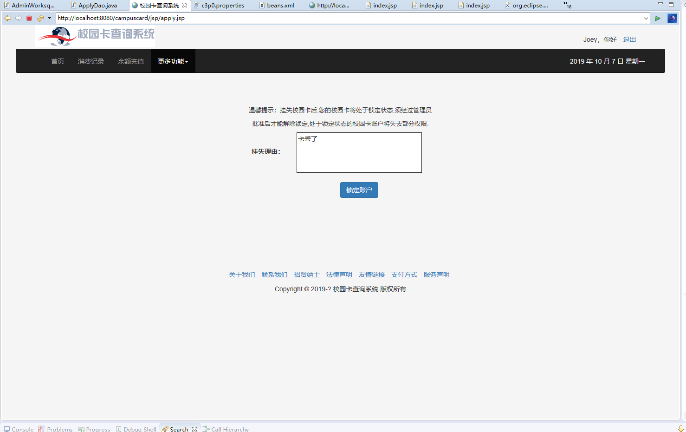Screen dimensions: 686x432
Task: Click the 退出 logout link
Action: tap(629, 39)
